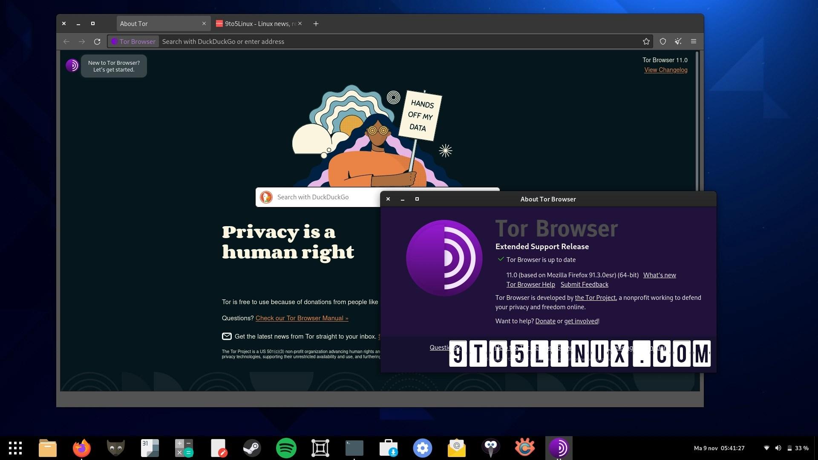The width and height of the screenshot is (818, 460).
Task: Reload the About Tor page
Action: [97, 41]
